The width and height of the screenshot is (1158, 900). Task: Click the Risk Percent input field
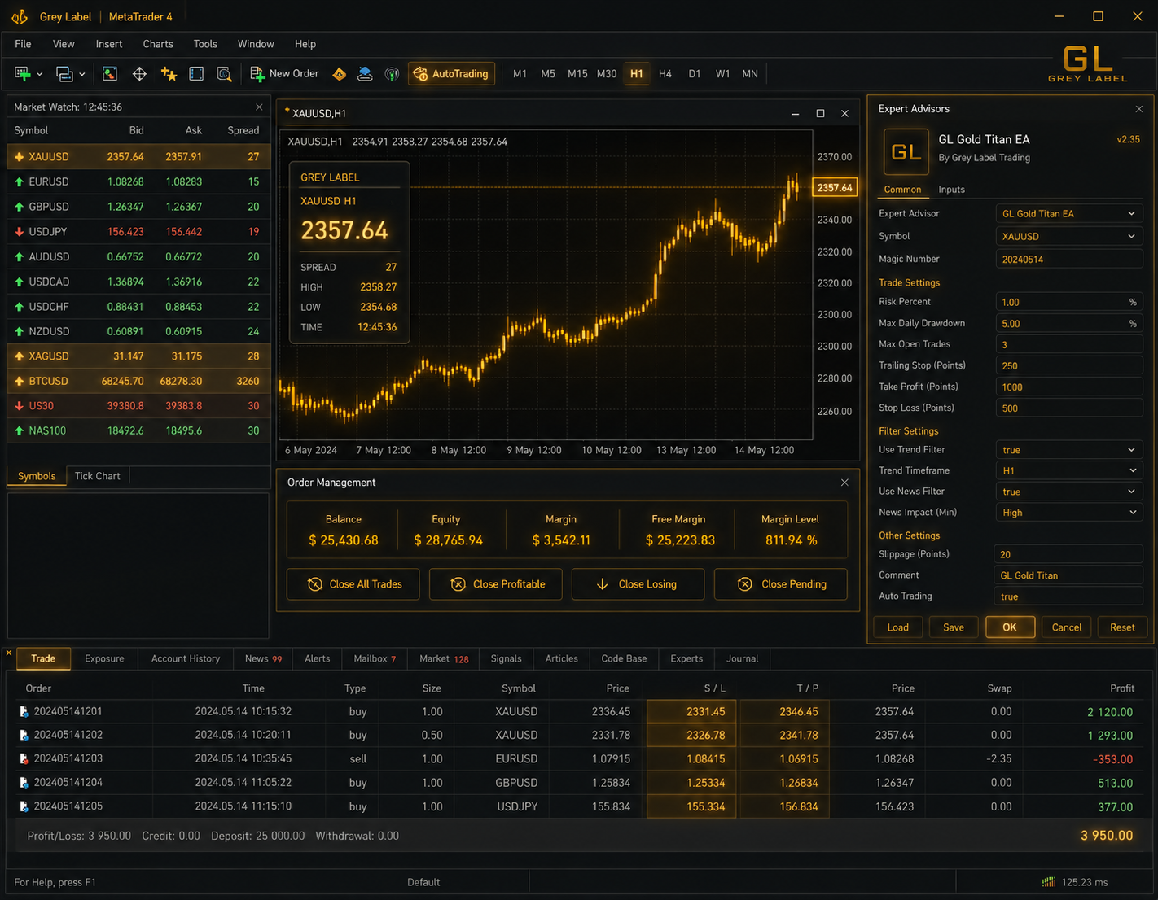(1068, 302)
